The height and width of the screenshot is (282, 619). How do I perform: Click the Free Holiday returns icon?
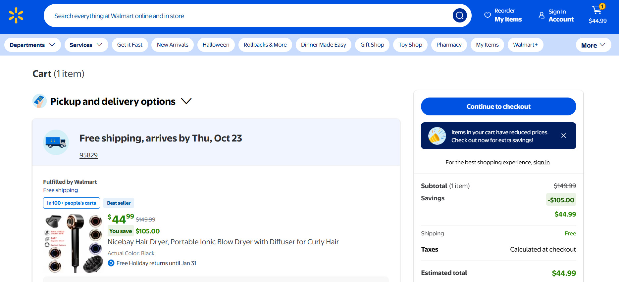(111, 263)
